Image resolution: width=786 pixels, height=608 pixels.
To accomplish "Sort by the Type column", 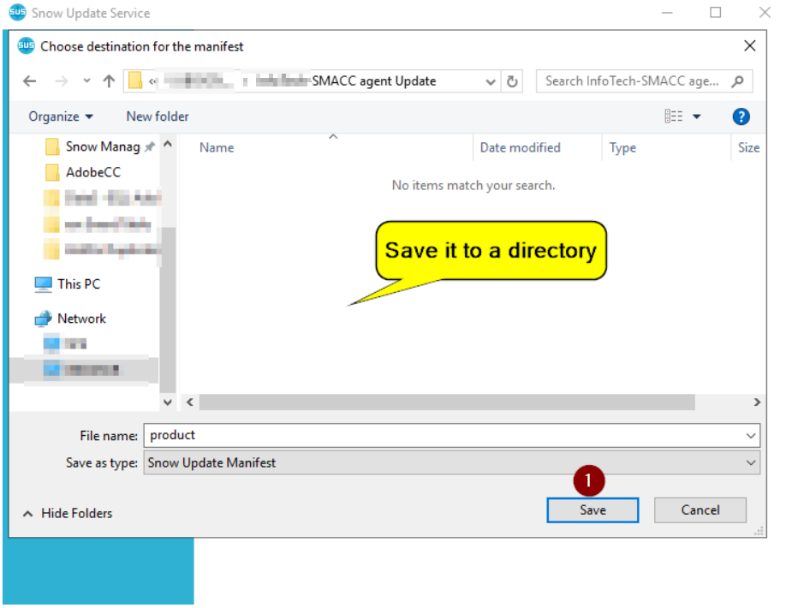I will [x=622, y=148].
